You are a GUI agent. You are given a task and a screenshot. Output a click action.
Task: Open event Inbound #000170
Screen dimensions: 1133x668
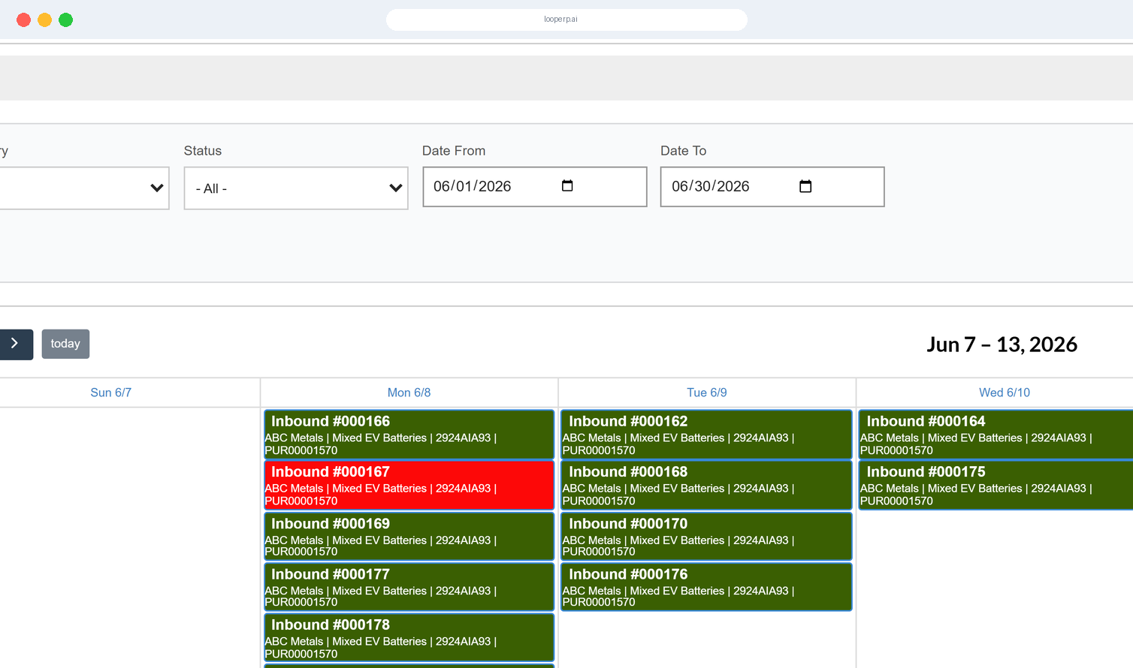click(x=707, y=536)
